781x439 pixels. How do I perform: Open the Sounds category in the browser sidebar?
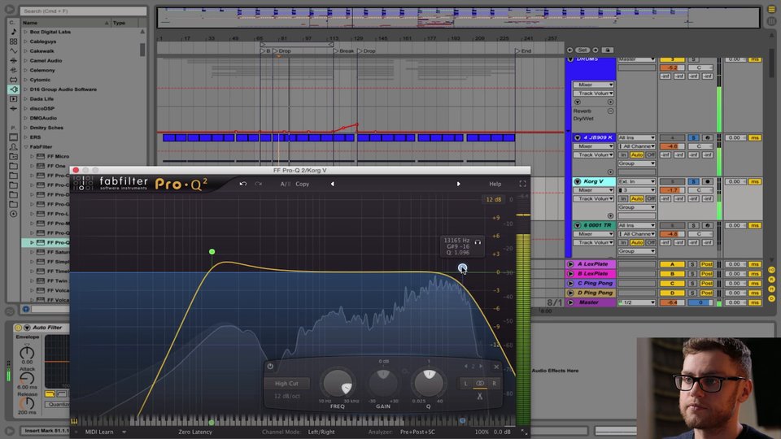(14, 32)
